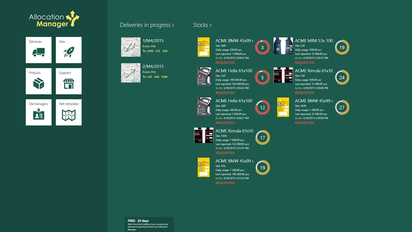Image resolution: width=412 pixels, height=232 pixels.
Task: Open delivery 2/M4/2015 title
Action: pos(153,66)
